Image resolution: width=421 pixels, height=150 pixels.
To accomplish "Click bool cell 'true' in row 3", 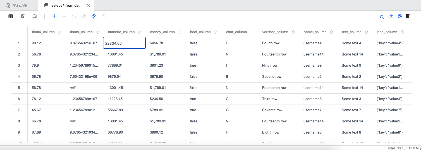I will coord(193,66).
